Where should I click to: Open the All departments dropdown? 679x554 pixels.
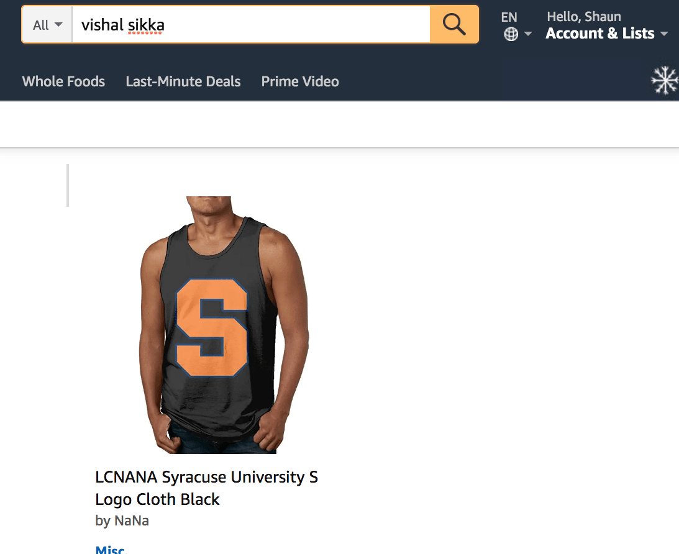tap(47, 25)
